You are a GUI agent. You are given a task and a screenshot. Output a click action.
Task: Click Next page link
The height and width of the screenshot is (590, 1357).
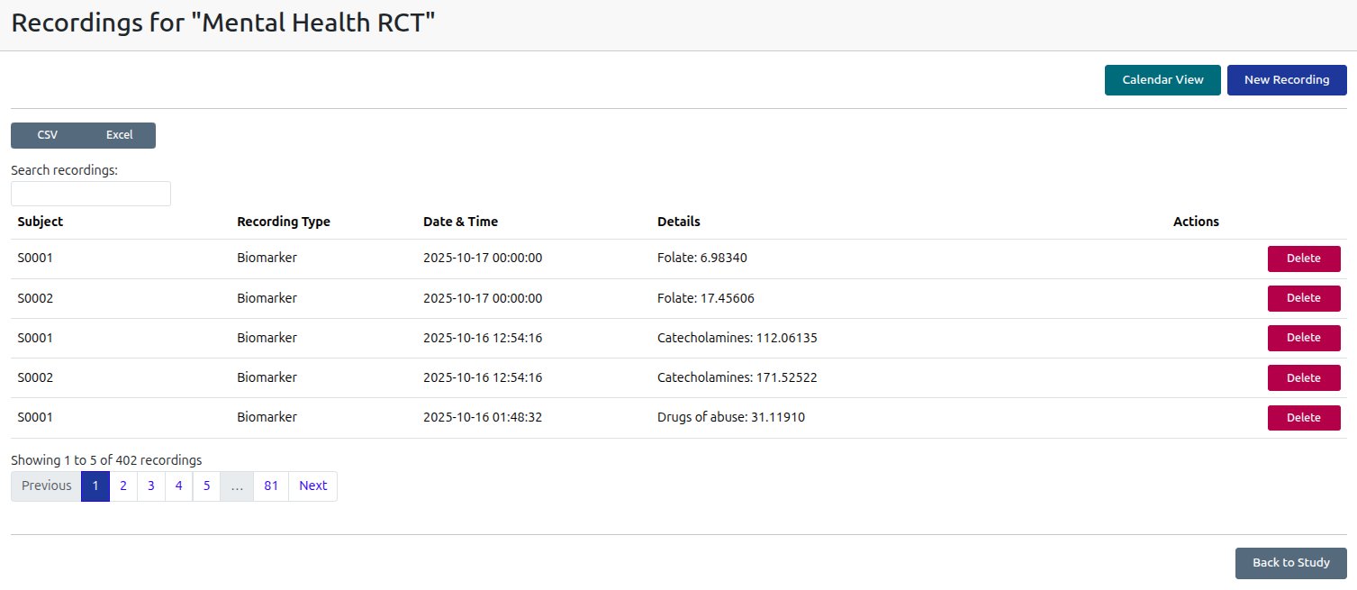coord(312,486)
